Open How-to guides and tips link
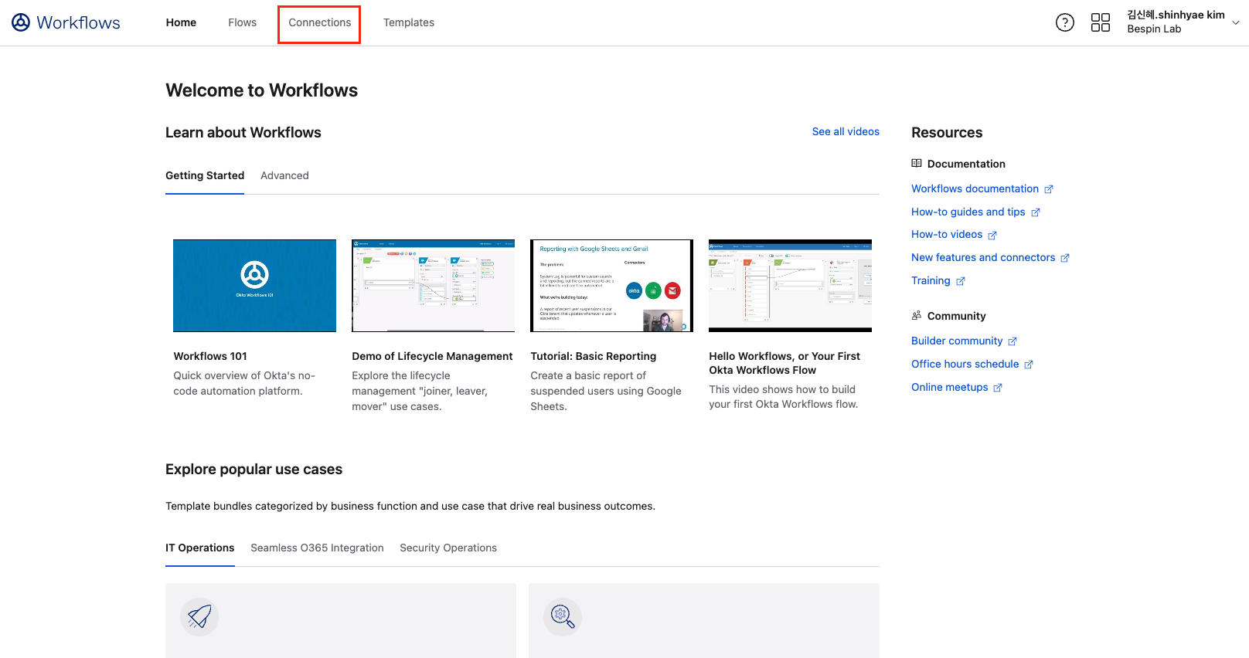The height and width of the screenshot is (658, 1249). click(x=968, y=212)
